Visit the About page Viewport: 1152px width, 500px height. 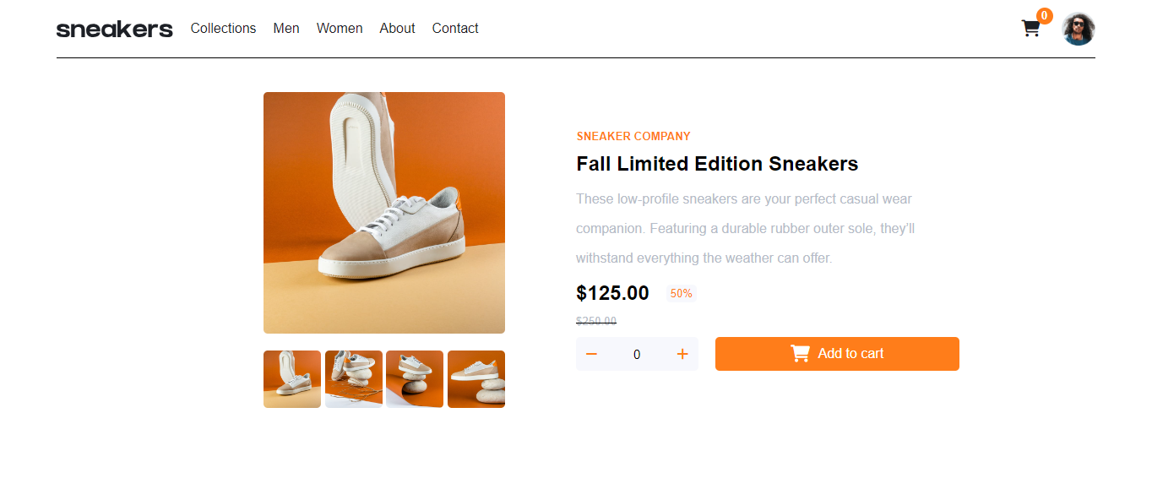coord(397,29)
